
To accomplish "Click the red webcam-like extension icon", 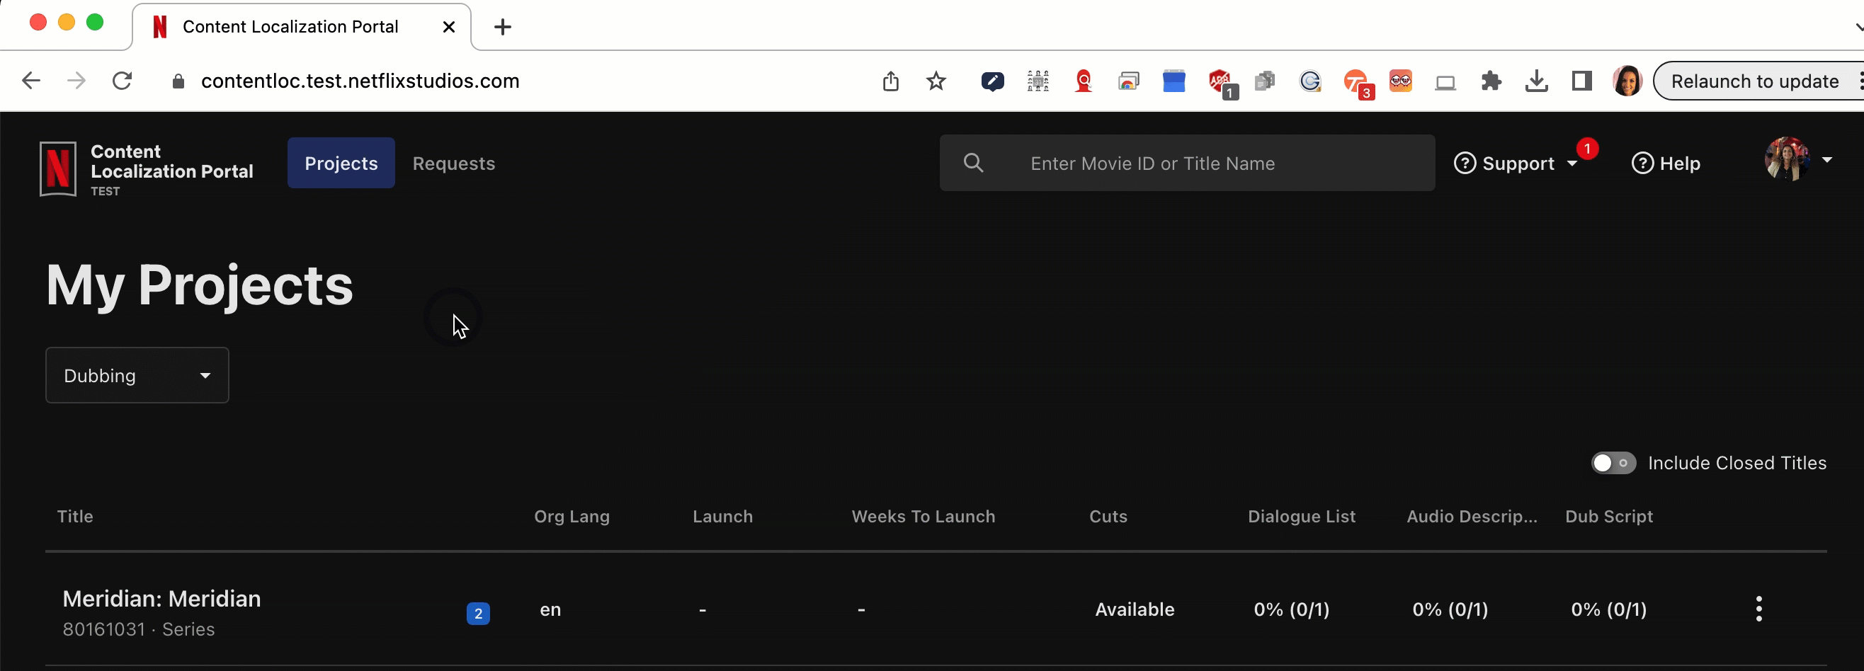I will (1084, 81).
